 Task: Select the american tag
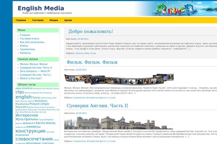coord(27,88)
